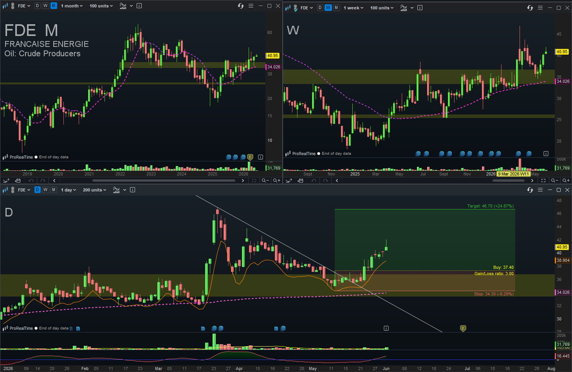Open info panel icon in weekly chart toolbar
Viewport: 572px width, 372px height.
coord(420,8)
